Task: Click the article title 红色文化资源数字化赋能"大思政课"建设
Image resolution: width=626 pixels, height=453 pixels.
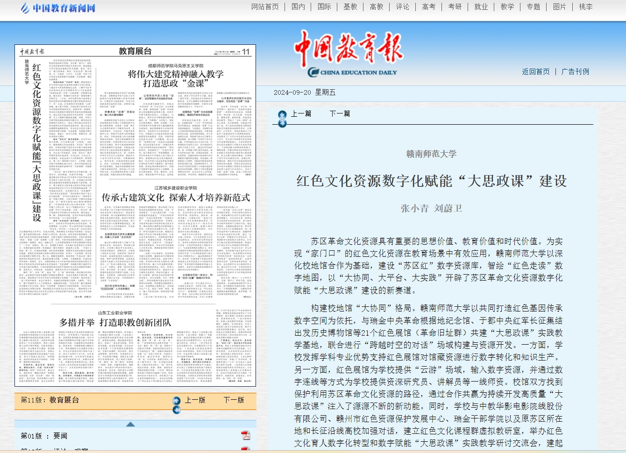Action: click(432, 181)
